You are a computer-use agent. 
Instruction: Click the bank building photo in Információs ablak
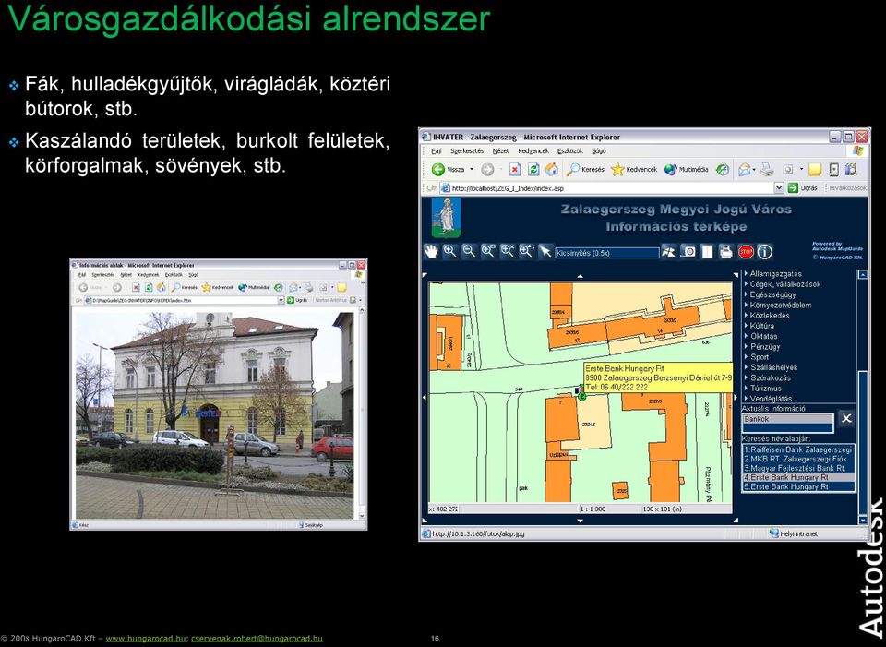215,413
